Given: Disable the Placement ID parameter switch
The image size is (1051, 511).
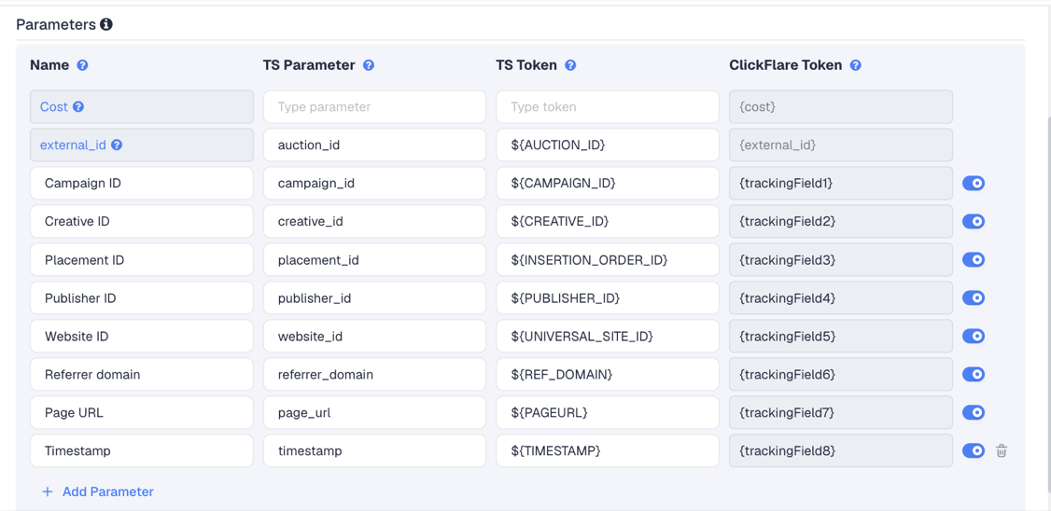Looking at the screenshot, I should click(974, 260).
